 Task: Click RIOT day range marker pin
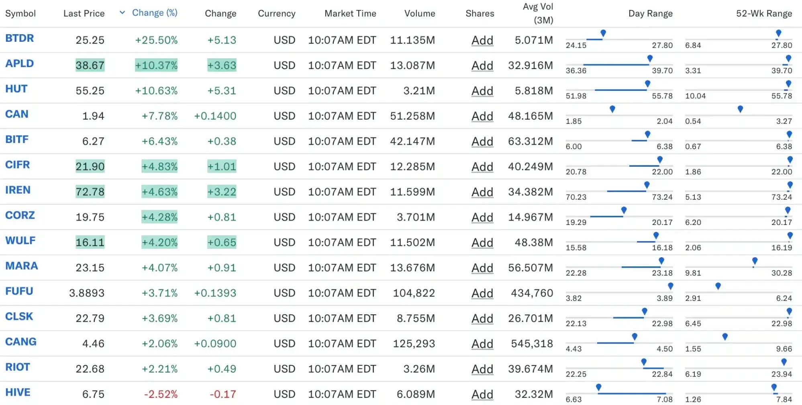[644, 362]
